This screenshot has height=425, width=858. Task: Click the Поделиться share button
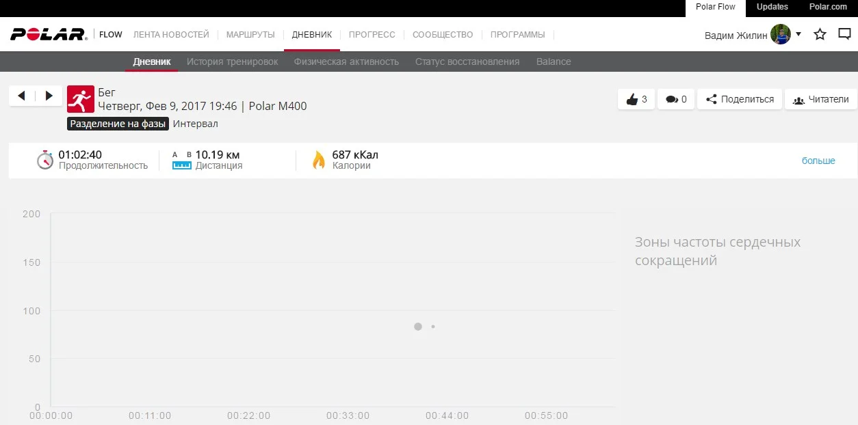pos(740,99)
